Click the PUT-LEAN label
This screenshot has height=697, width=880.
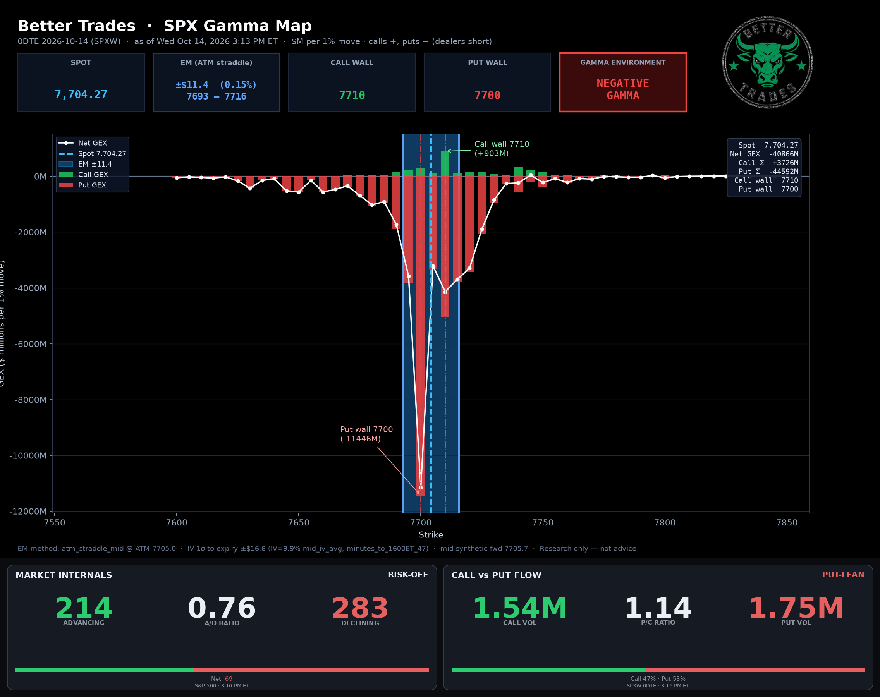click(x=843, y=575)
